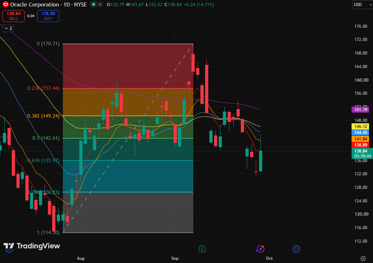Click the H143.67 high value
The image size is (373, 263).
pos(135,5)
